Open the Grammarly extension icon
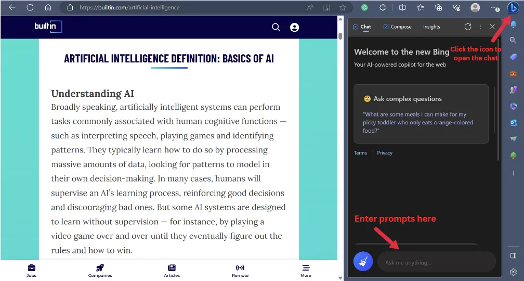This screenshot has width=524, height=281. [x=364, y=7]
